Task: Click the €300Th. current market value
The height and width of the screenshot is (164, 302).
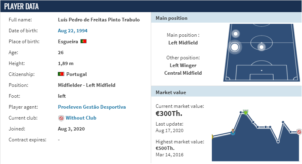Action: coord(169,114)
